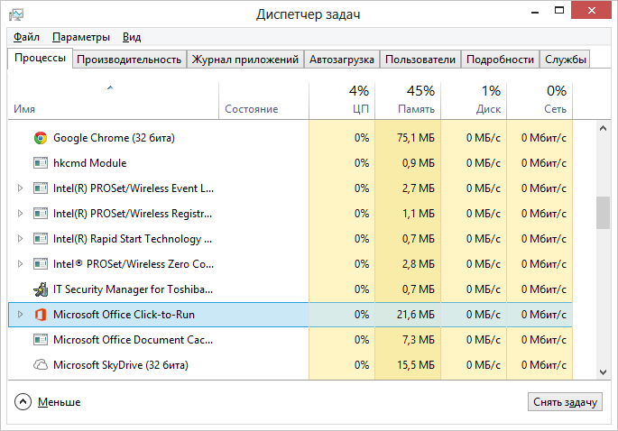Sort by the Состояние column header
This screenshot has height=431, width=618.
(263, 100)
